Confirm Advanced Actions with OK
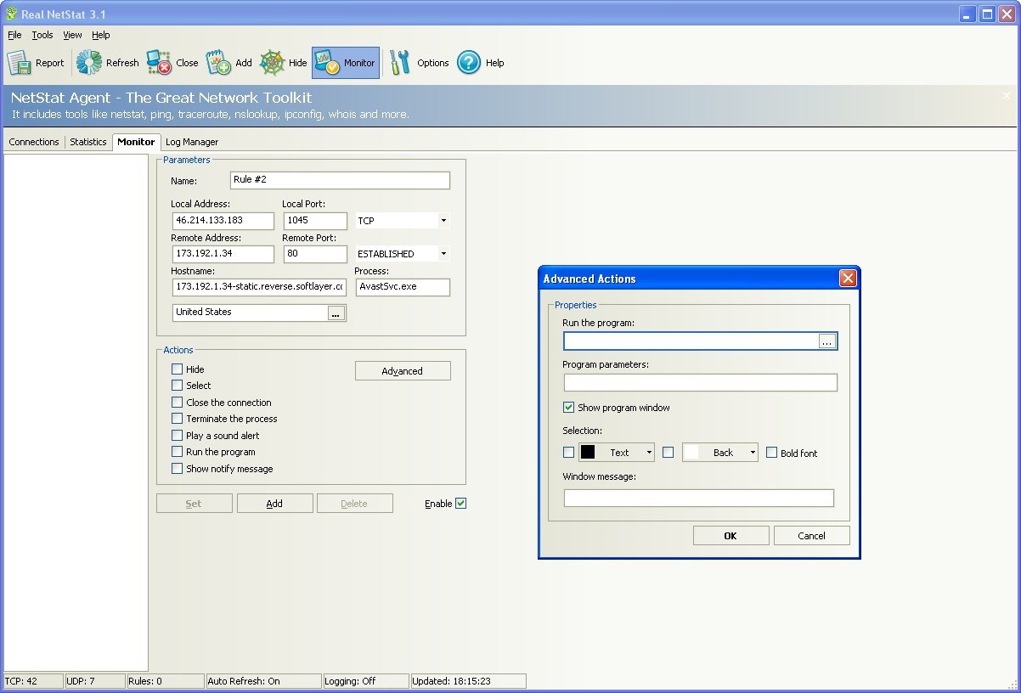Screen dimensions: 1021x693 tap(730, 535)
